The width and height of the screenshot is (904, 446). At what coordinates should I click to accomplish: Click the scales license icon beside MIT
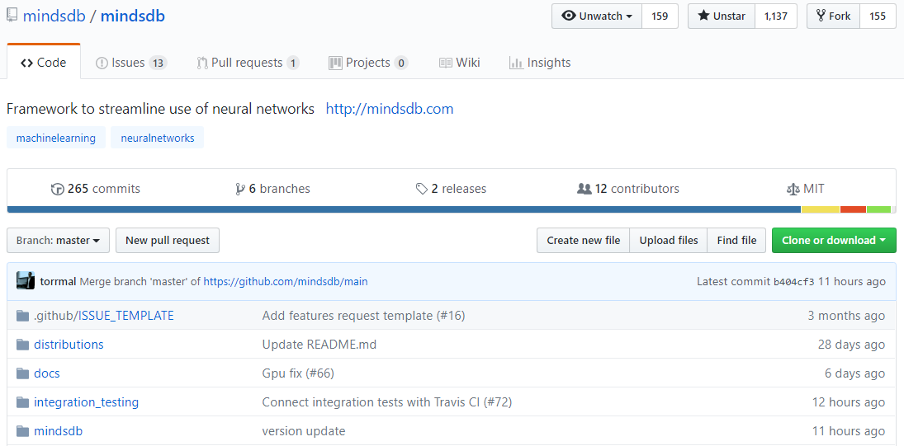(x=793, y=189)
